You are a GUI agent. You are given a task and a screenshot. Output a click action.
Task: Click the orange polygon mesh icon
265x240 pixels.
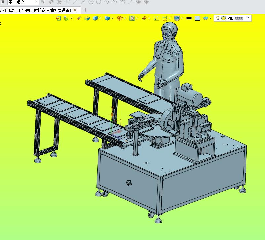[120, 18]
